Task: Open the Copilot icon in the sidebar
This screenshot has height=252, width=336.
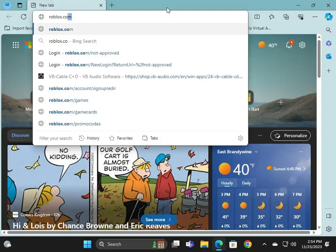Action: pyautogui.click(x=328, y=17)
